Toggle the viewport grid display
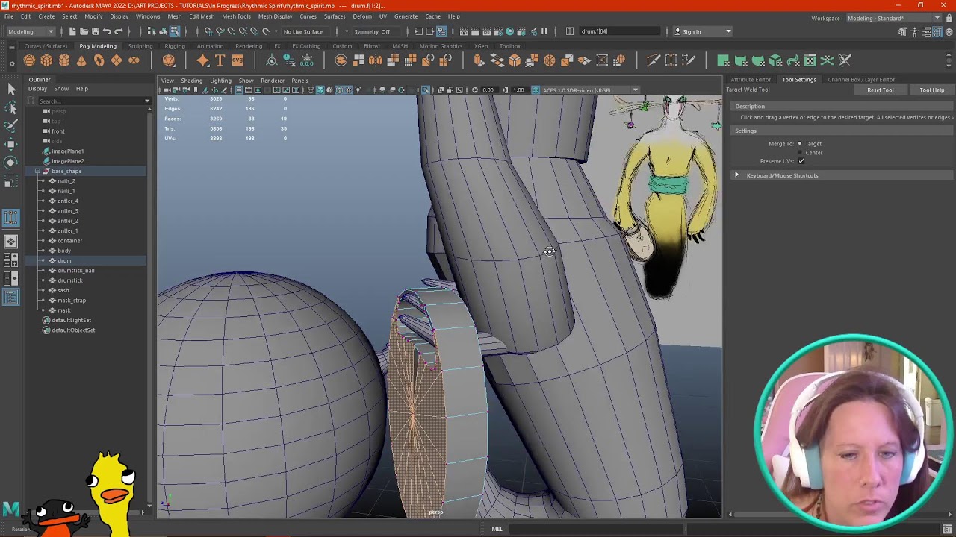Image resolution: width=956 pixels, height=537 pixels. pos(239,90)
